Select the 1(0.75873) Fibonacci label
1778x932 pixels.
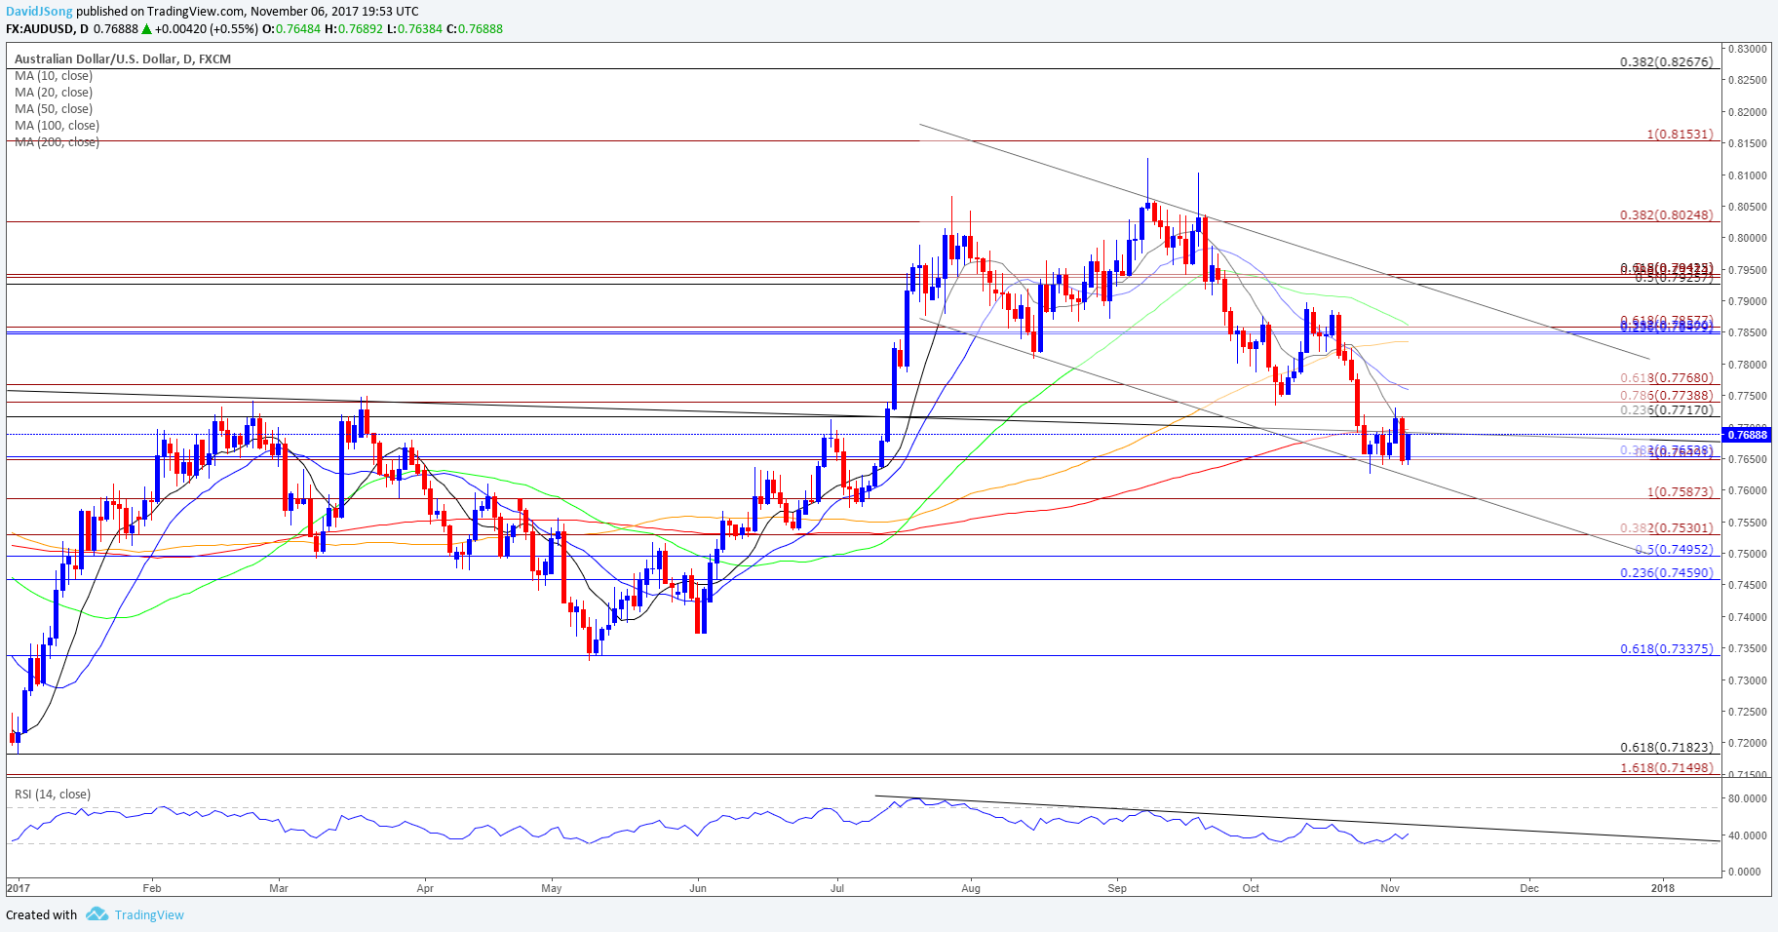coord(1680,492)
